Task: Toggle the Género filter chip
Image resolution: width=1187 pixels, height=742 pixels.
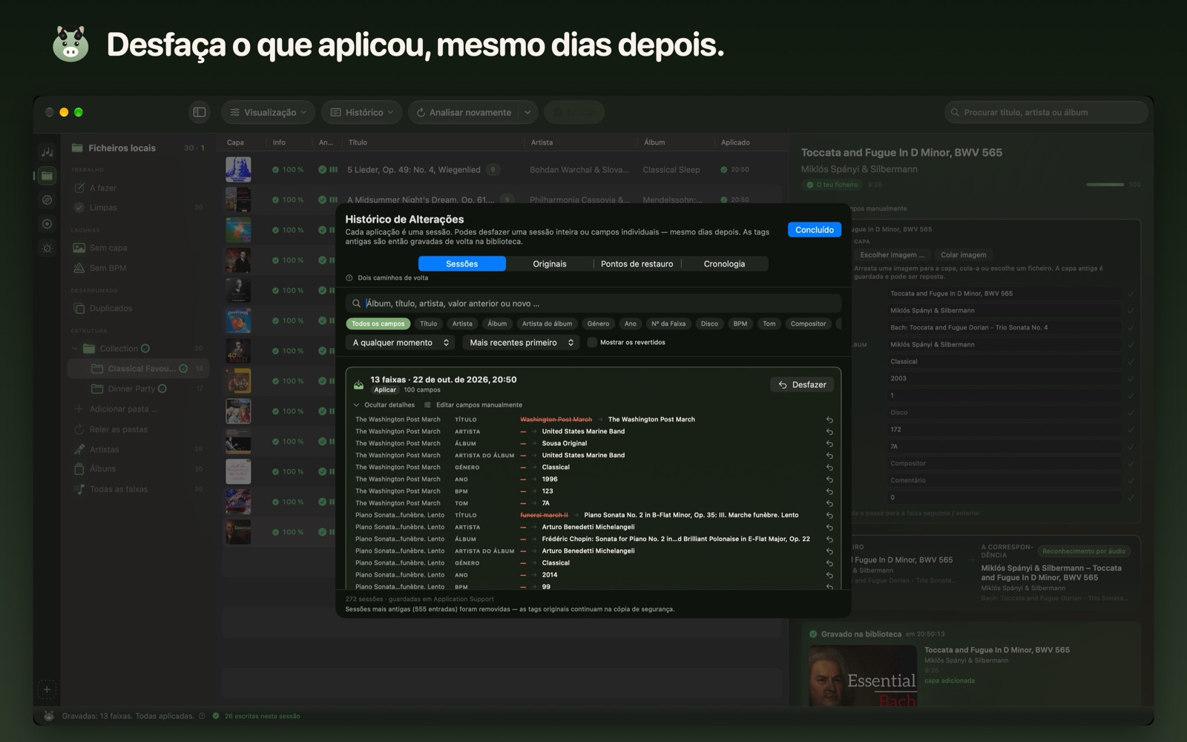Action: [599, 324]
